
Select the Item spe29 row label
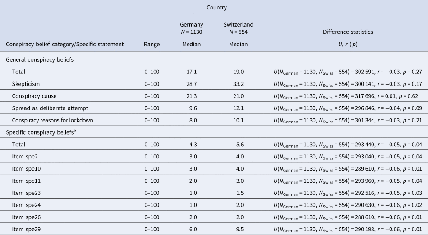pyautogui.click(x=26, y=229)
